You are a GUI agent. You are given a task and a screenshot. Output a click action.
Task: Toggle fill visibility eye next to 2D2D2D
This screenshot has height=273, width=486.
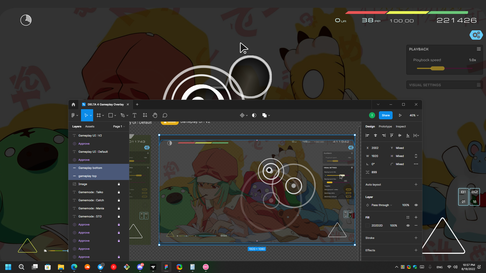point(408,225)
